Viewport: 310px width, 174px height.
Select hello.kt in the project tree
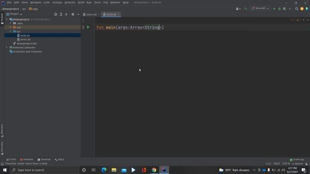(x=25, y=35)
